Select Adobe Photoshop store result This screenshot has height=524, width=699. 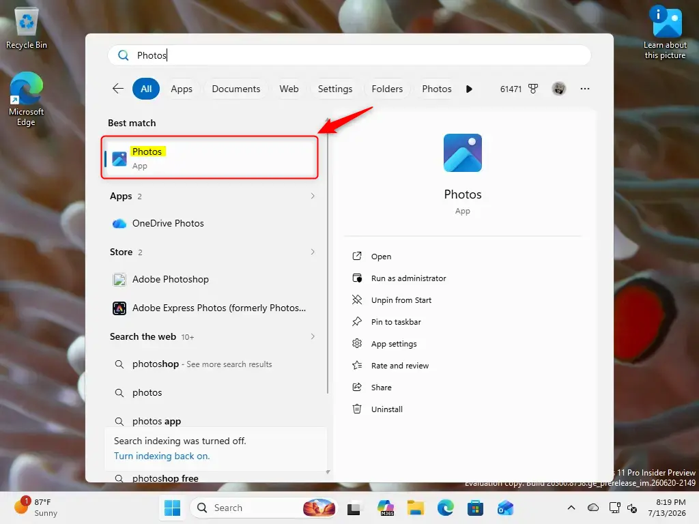pyautogui.click(x=212, y=279)
